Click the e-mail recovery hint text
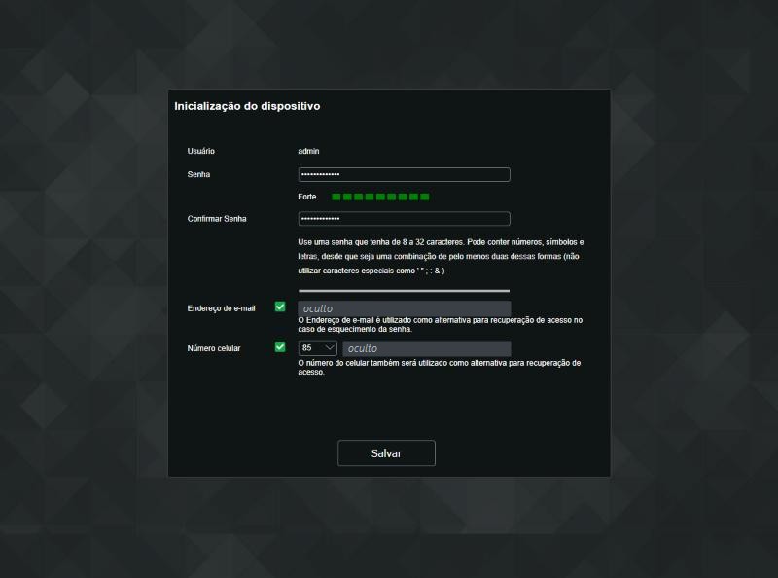 tap(441, 325)
